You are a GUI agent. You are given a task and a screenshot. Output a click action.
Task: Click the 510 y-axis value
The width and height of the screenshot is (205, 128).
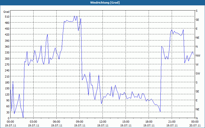pos(7,17)
